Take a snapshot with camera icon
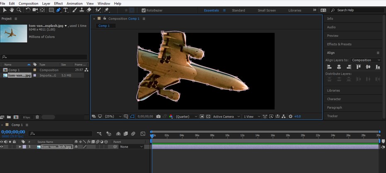The height and width of the screenshot is (173, 386). 158,117
